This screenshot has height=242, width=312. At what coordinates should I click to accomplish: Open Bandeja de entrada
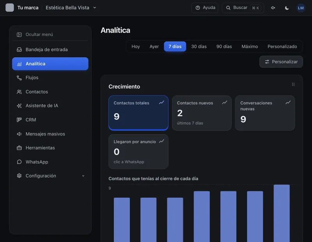click(50, 50)
